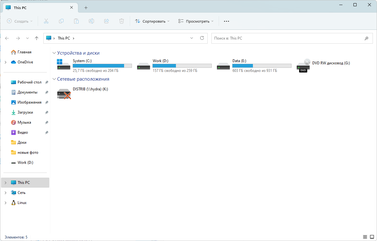Click the chevron after This PC in address bar
This screenshot has height=241, width=377.
74,38
